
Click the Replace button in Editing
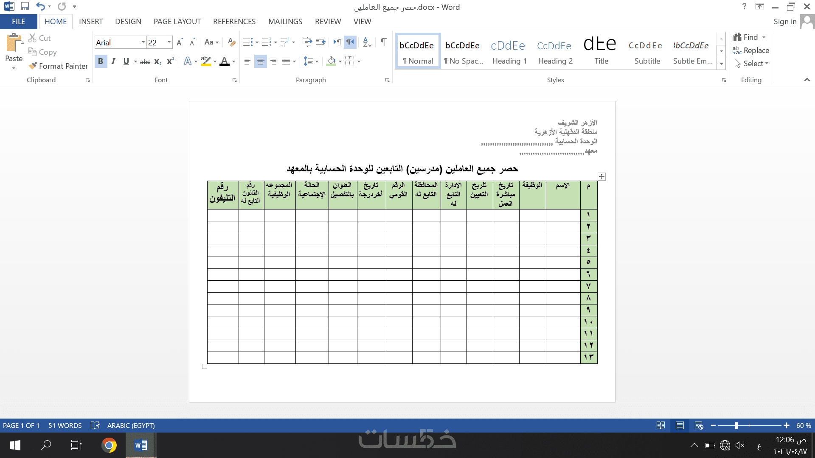(750, 50)
